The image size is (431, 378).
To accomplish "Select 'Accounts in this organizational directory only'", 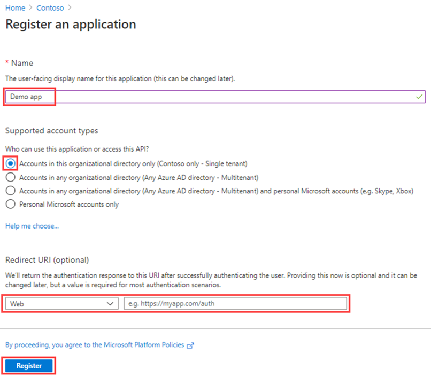I will click(x=10, y=163).
